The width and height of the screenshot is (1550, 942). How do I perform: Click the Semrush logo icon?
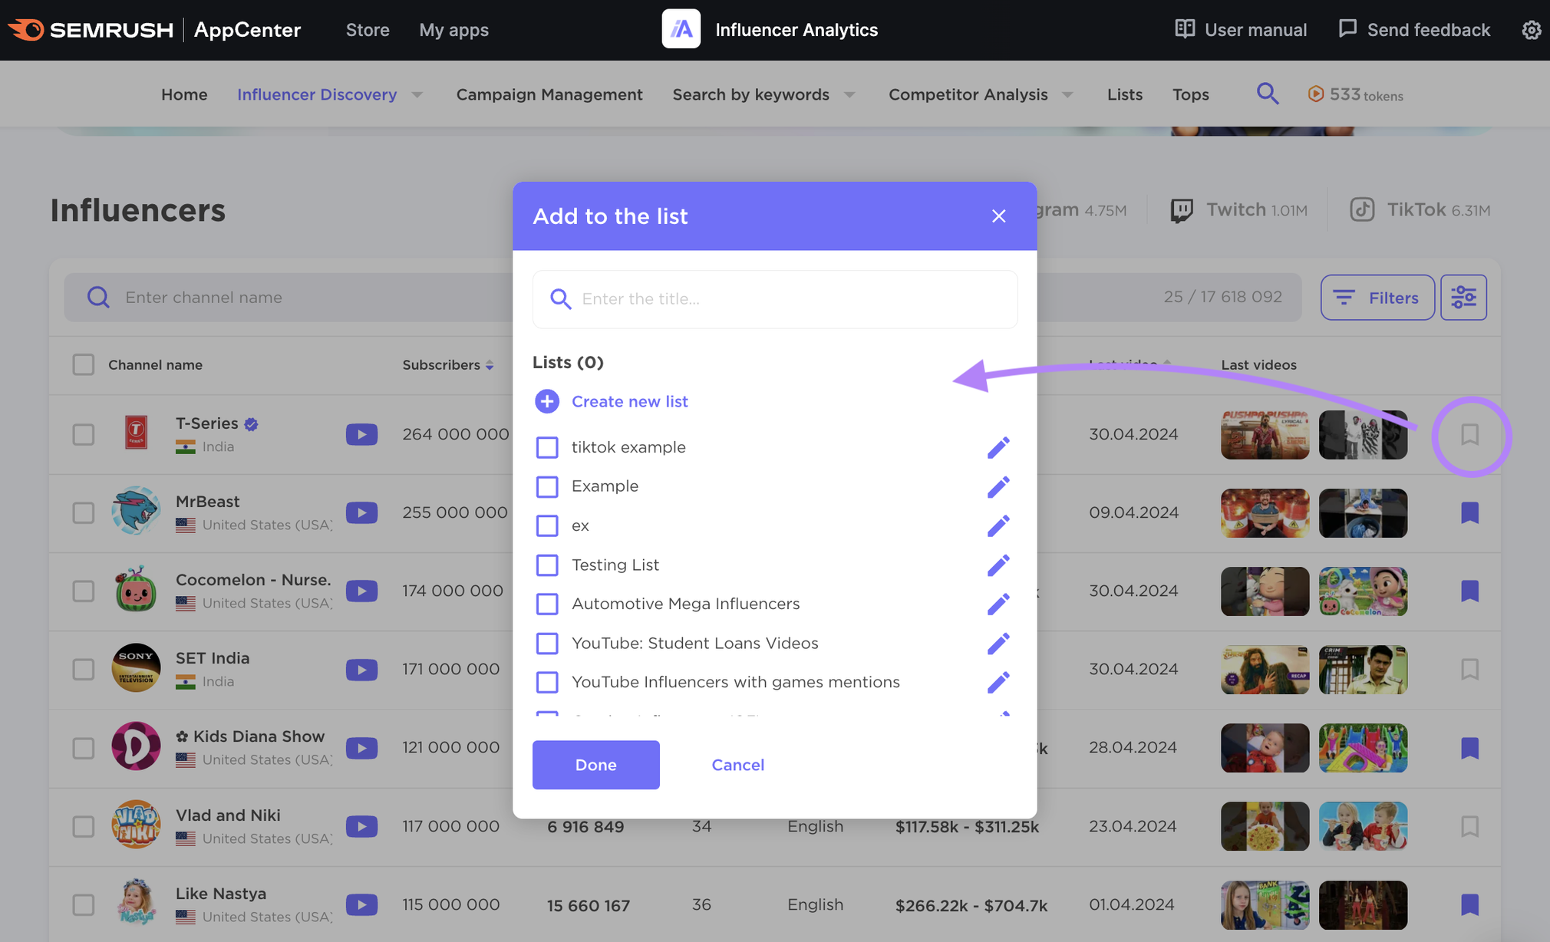click(27, 30)
